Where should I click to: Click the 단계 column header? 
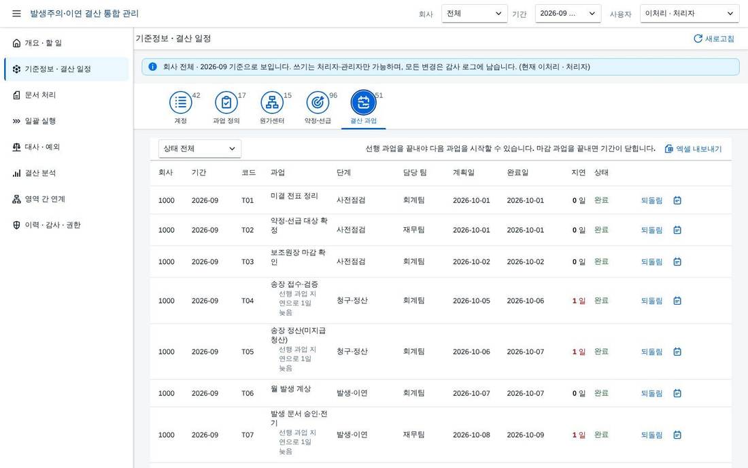343,173
